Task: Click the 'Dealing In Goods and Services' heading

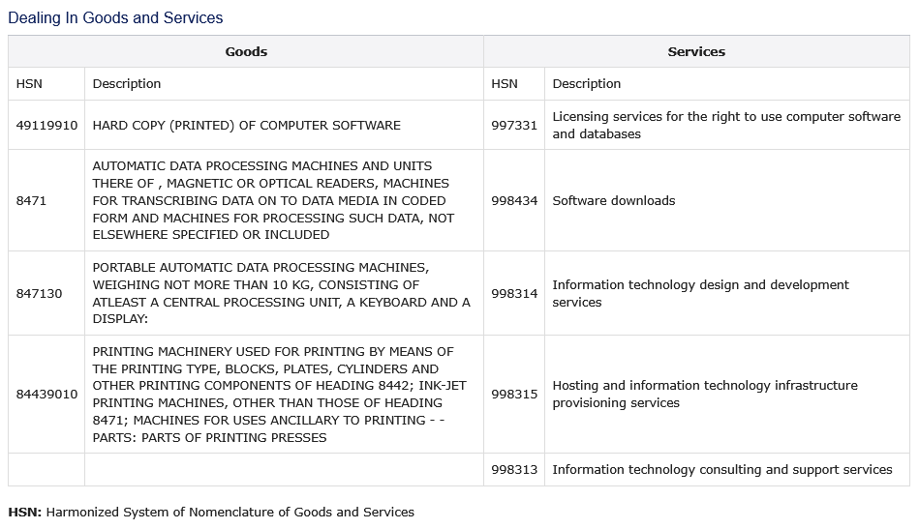Action: [115, 18]
